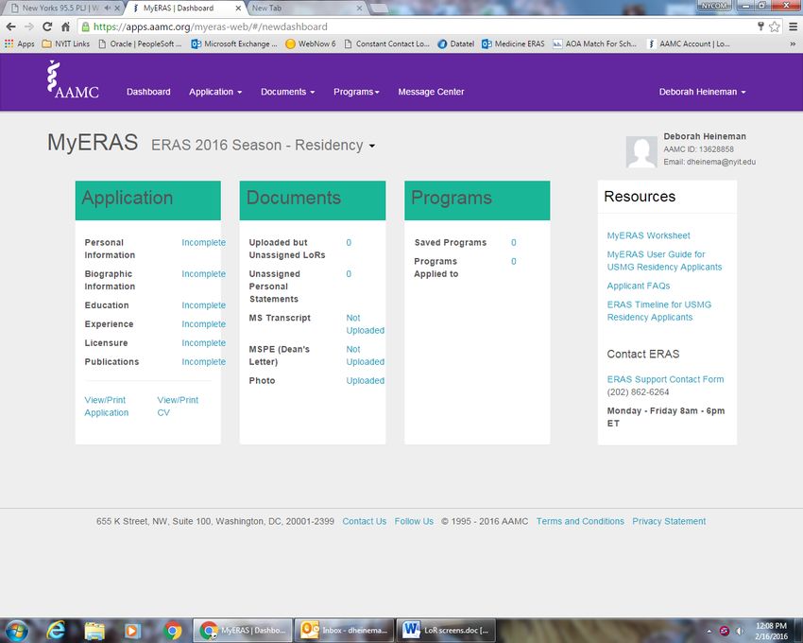
Task: Open Publications Incomplete status link
Action: point(203,362)
